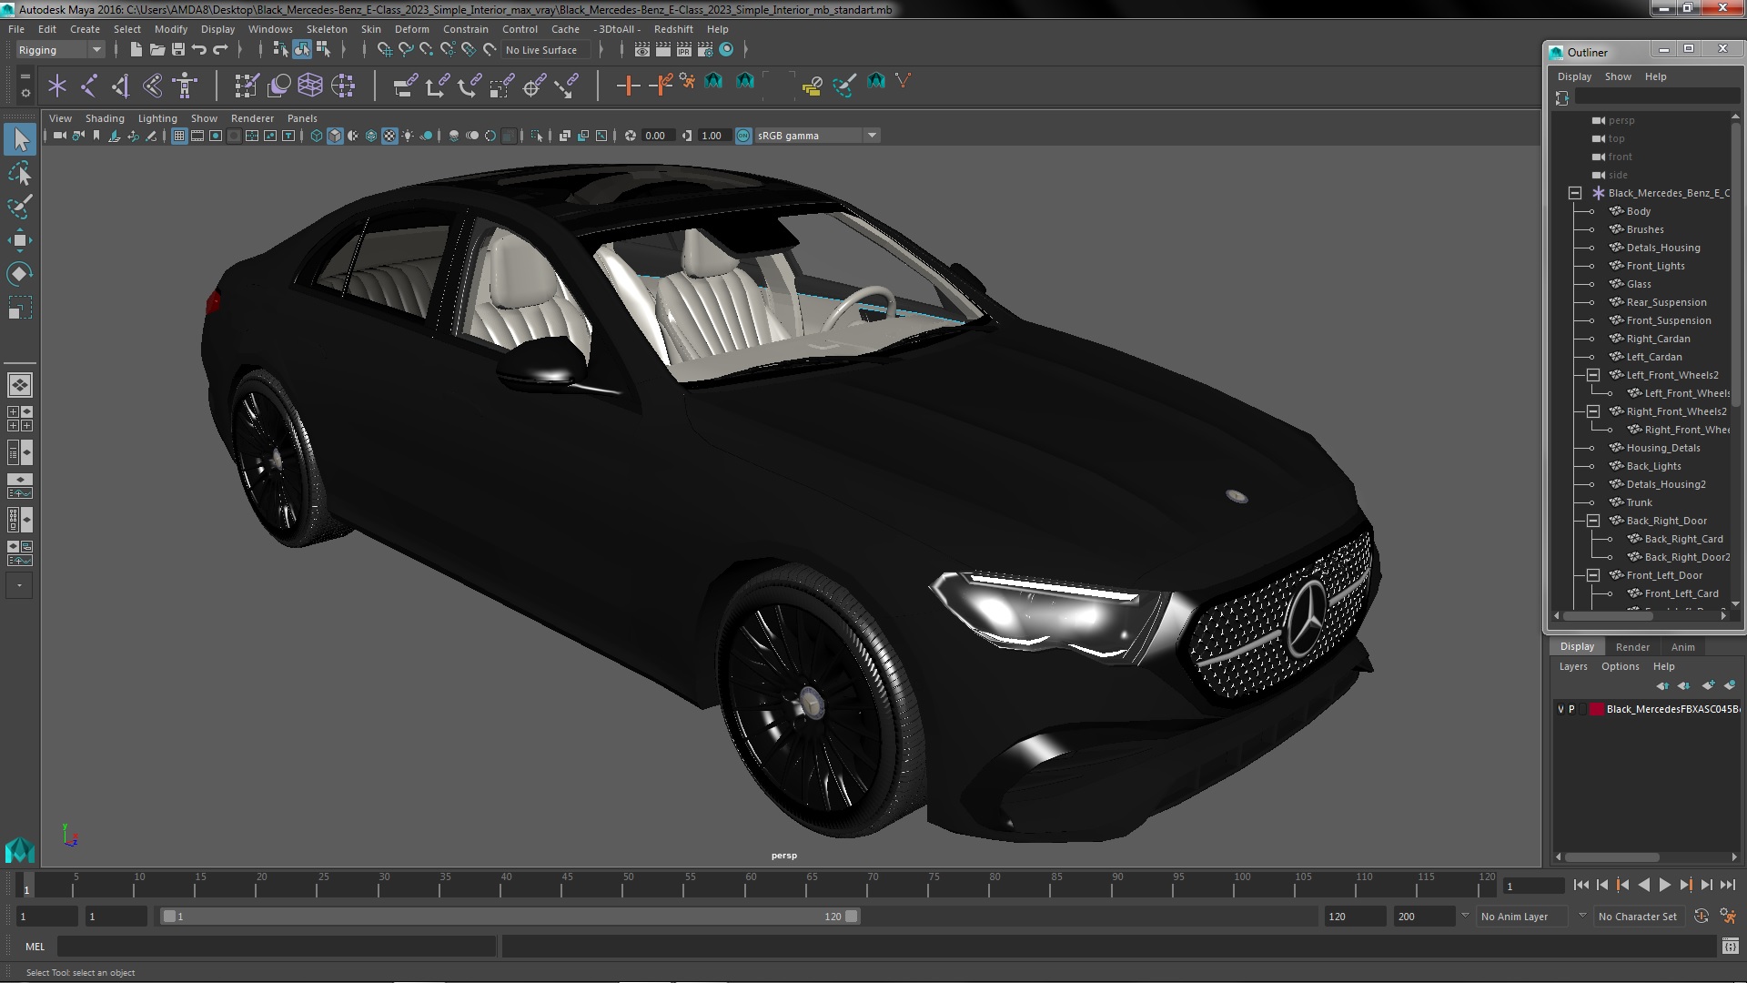Activate the Move tool in toolbox
This screenshot has height=983, width=1747.
[20, 240]
